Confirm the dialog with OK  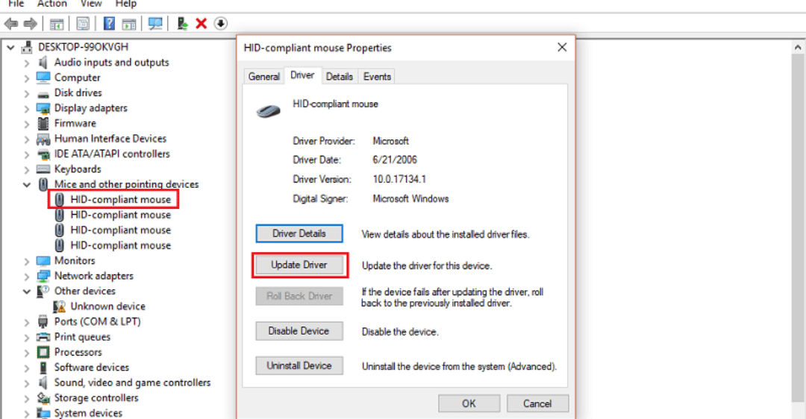[x=469, y=403]
